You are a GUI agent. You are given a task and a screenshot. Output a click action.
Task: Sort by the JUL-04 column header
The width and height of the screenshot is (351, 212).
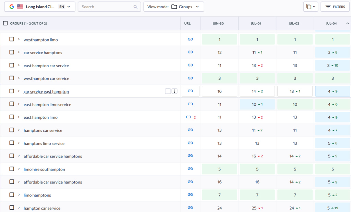point(331,23)
